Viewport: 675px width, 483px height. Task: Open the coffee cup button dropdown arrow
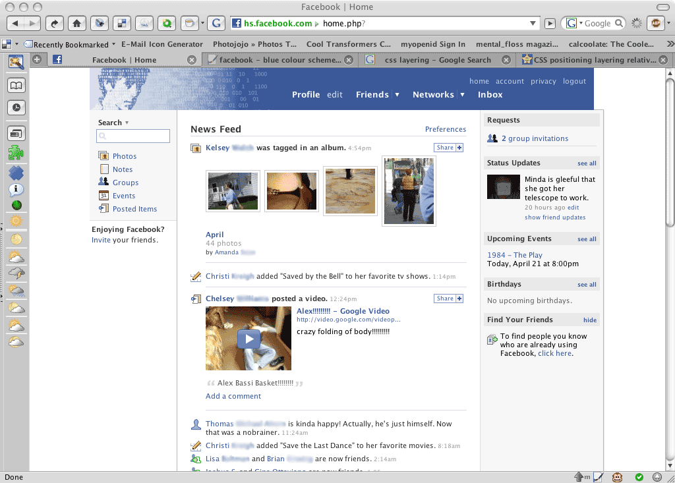point(202,23)
